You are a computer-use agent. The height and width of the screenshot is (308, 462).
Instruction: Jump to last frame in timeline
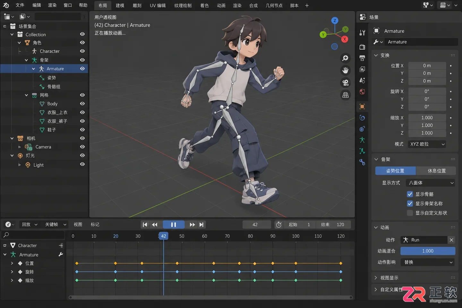pos(201,225)
